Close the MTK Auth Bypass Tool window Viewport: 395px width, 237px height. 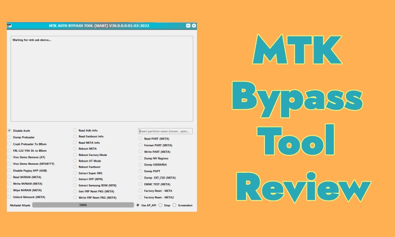coord(194,25)
